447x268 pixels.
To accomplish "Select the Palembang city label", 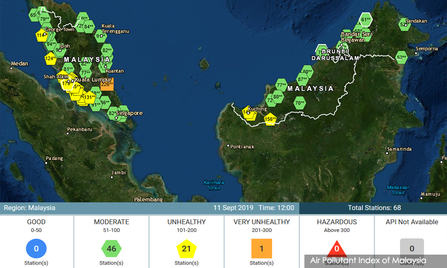I will click(148, 199).
